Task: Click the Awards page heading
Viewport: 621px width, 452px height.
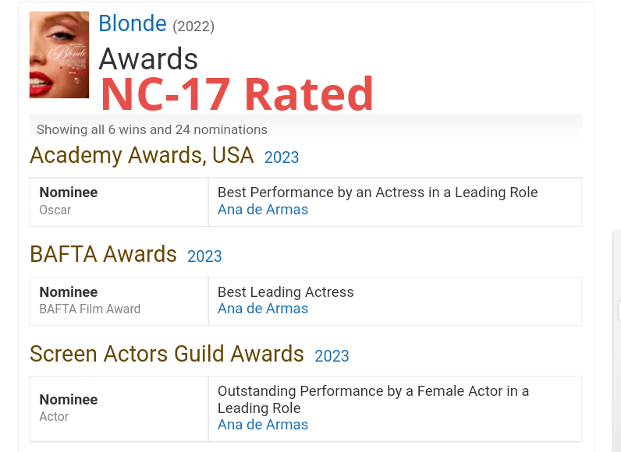Action: tap(148, 59)
